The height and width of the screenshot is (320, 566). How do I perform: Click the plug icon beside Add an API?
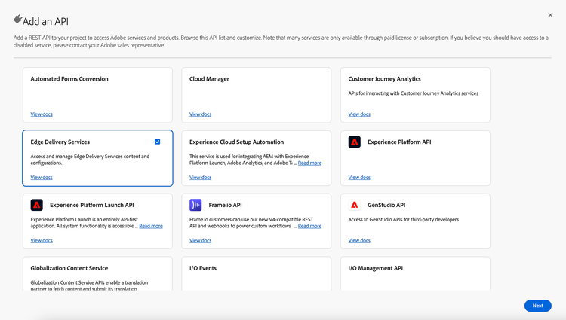pyautogui.click(x=17, y=19)
